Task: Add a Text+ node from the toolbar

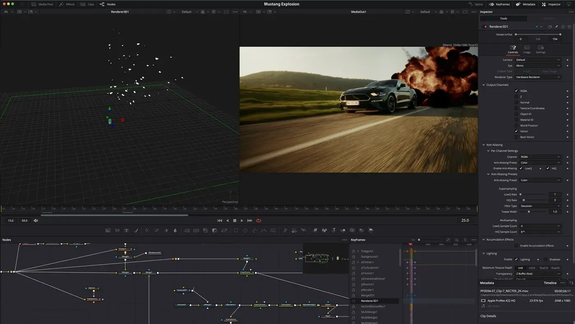Action: [x=126, y=230]
